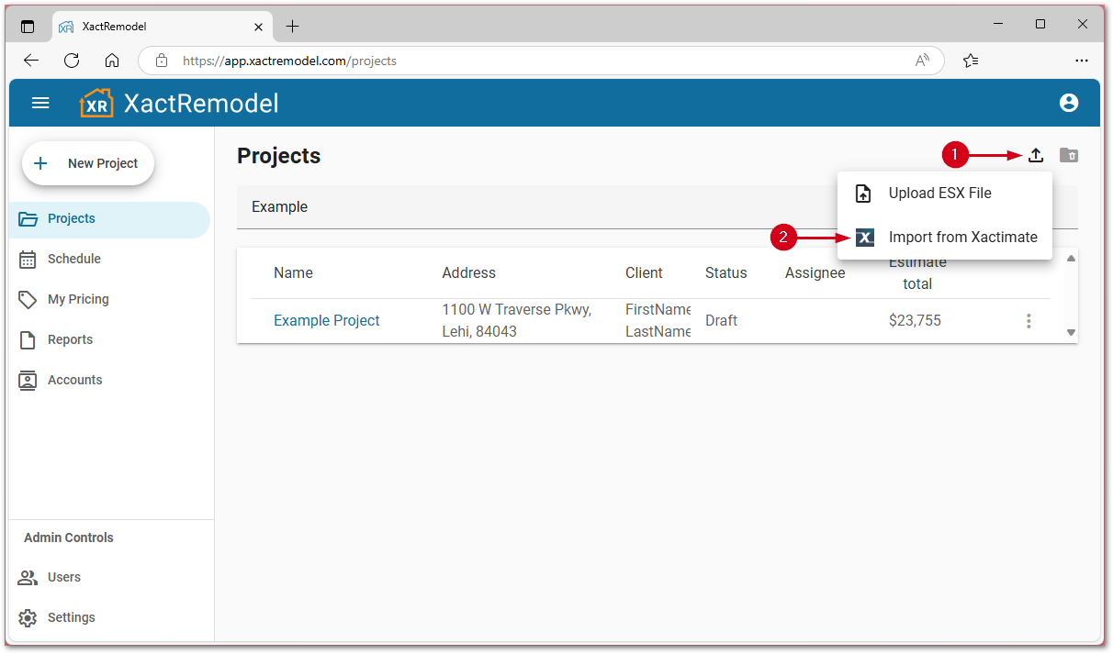This screenshot has height=654, width=1113.
Task: Click the Reports document icon
Action: [x=28, y=340]
